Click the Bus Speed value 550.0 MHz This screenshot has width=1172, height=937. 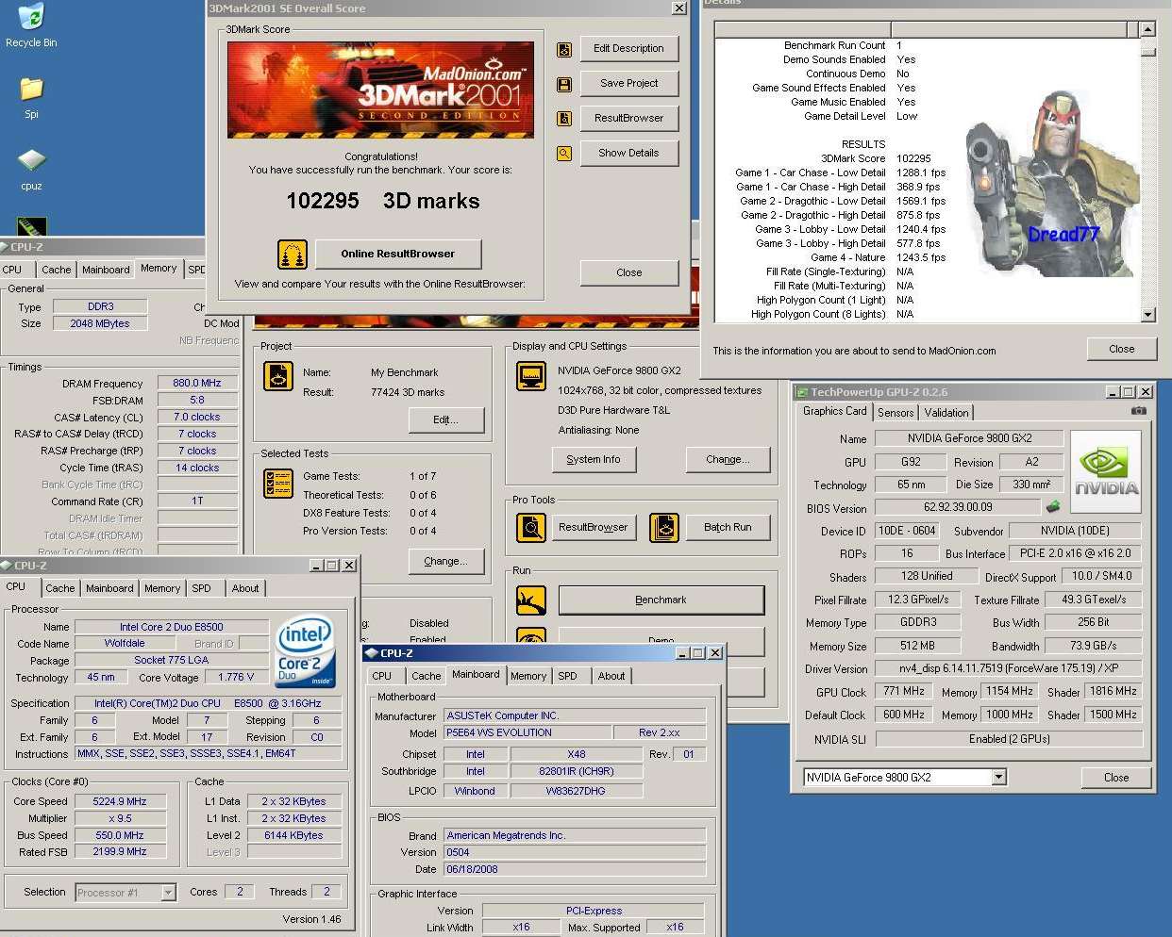pyautogui.click(x=120, y=836)
